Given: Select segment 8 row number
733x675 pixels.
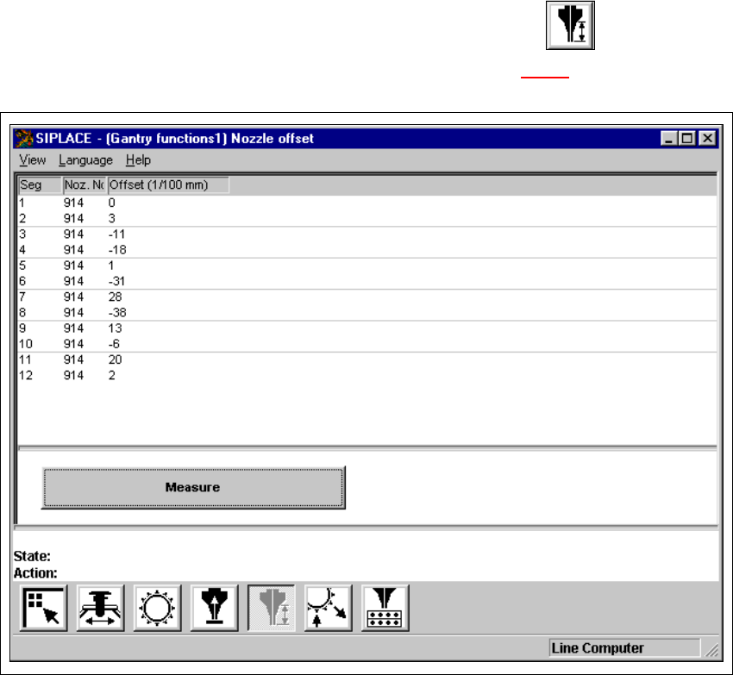Looking at the screenshot, I should [x=22, y=313].
